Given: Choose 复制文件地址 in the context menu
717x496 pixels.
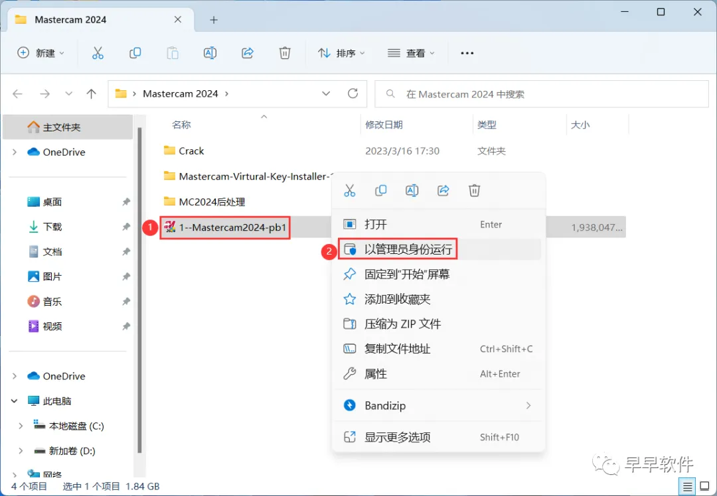Looking at the screenshot, I should 438,349.
